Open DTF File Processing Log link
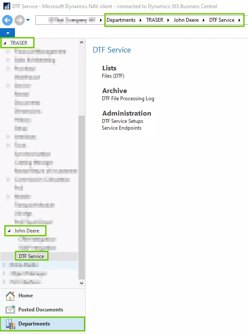The image size is (248, 334). click(128, 99)
